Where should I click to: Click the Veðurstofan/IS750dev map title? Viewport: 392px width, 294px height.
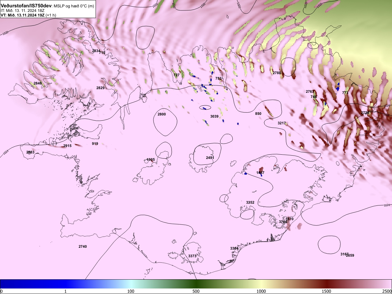pos(26,6)
